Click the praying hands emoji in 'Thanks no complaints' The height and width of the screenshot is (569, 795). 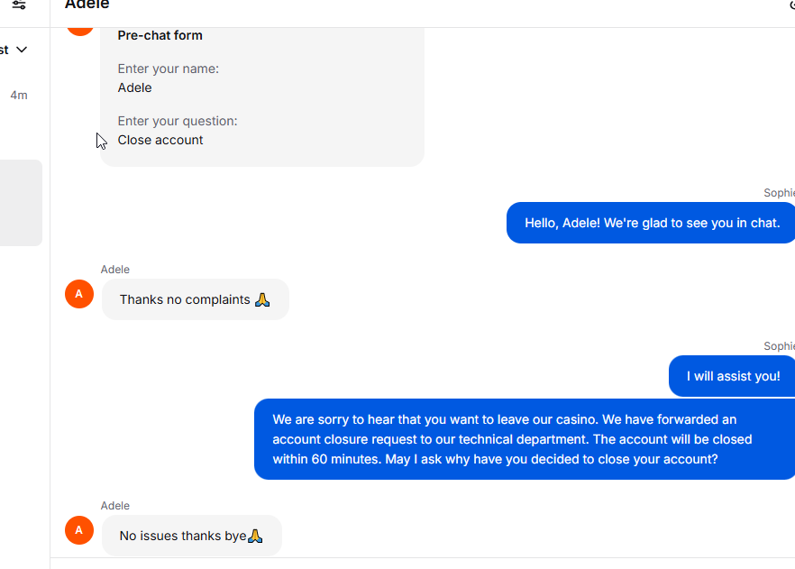point(262,299)
